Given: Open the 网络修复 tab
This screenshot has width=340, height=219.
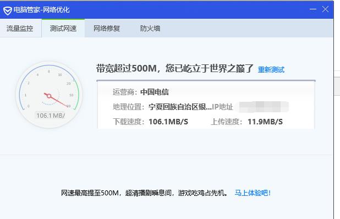Looking at the screenshot, I should pyautogui.click(x=107, y=29).
